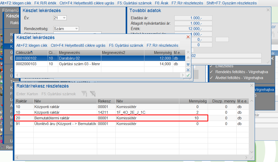Jump to last row in Készlet lekérdezés list
Viewport: 278px width, 162px height.
point(188,70)
